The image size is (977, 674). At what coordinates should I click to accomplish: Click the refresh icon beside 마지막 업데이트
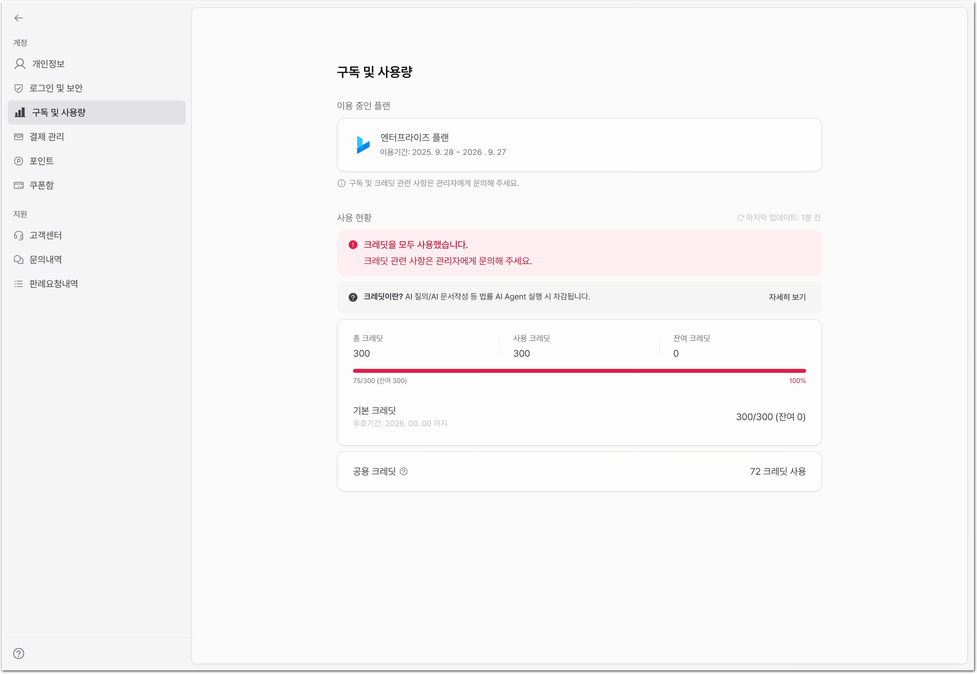(x=740, y=217)
